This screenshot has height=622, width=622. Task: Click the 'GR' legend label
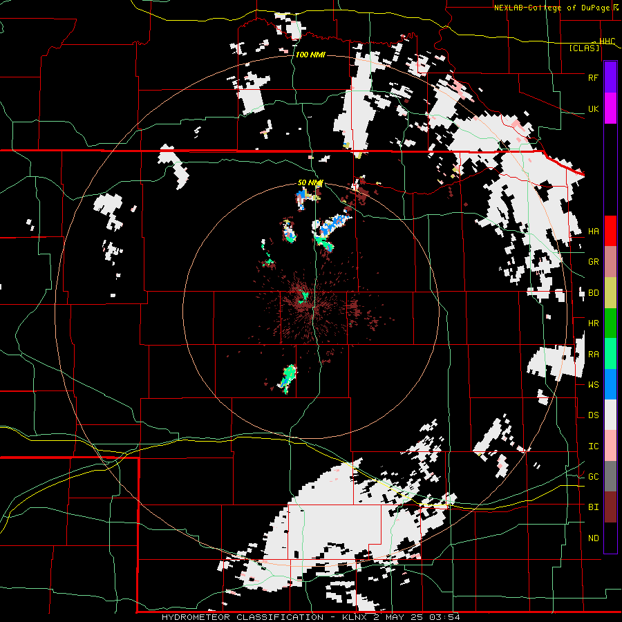(x=593, y=262)
